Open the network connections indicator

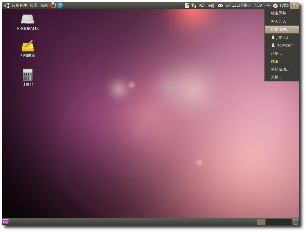(194, 6)
